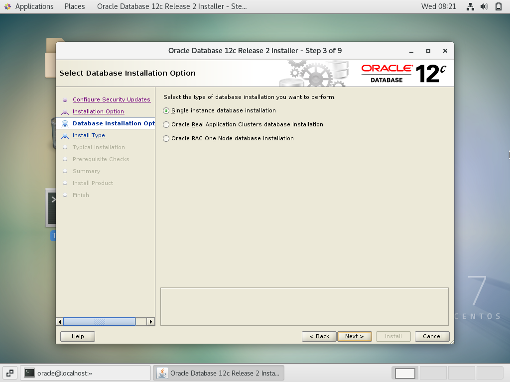
Task: Click left arrow of sidebar scrollbar
Action: click(60, 322)
